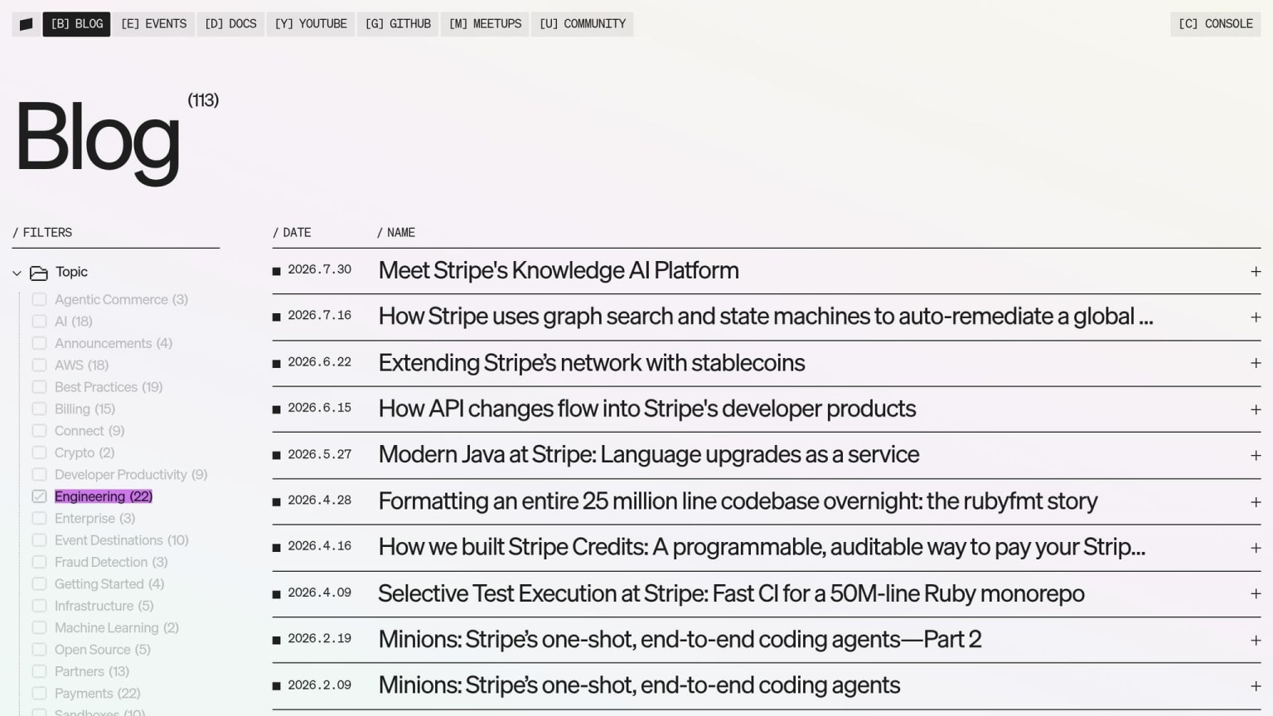The width and height of the screenshot is (1273, 716).
Task: Check the Agentic Commerce filter checkbox
Action: coord(39,299)
